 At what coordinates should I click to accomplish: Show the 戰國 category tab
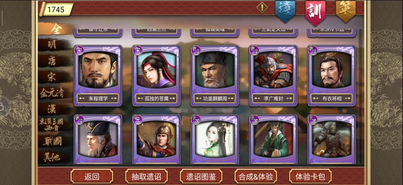52,141
